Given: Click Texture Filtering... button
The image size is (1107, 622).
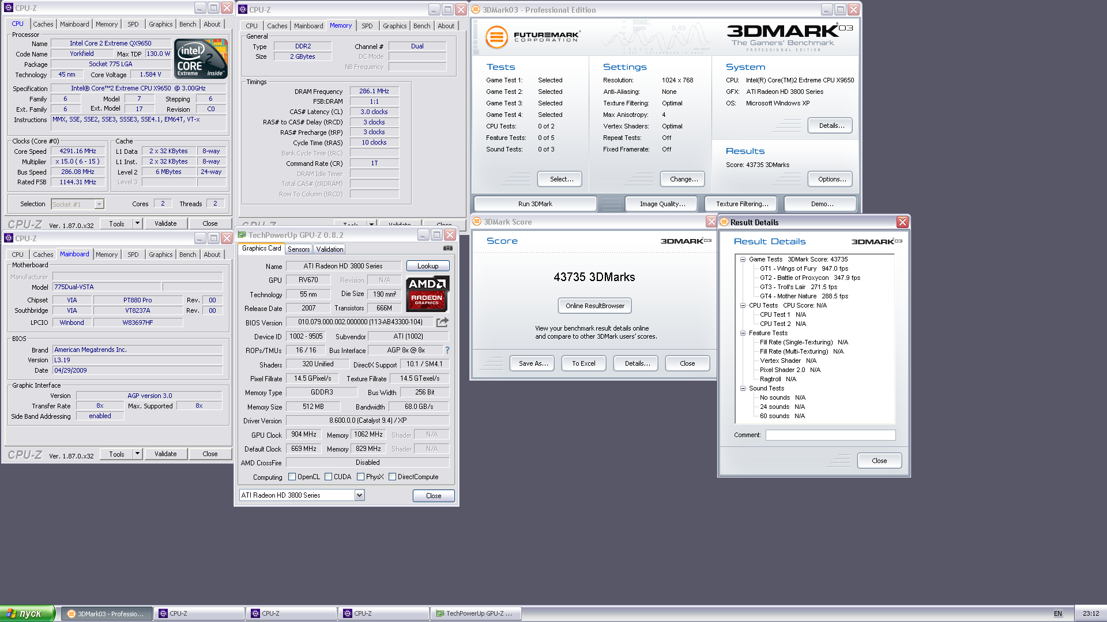Looking at the screenshot, I should point(742,204).
